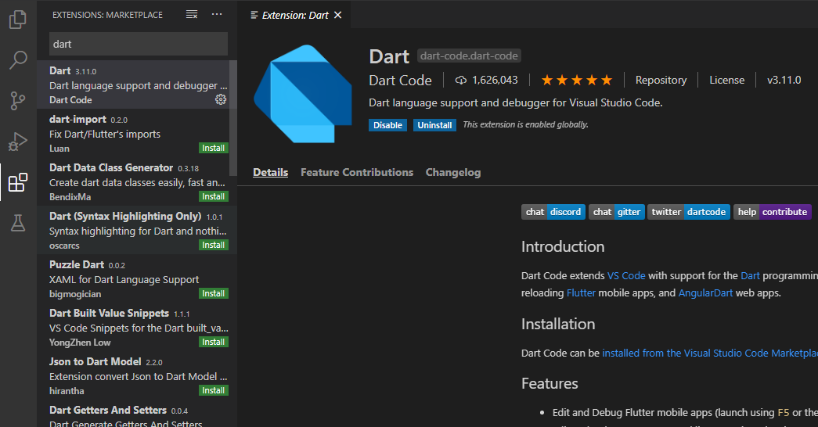Viewport: 818px width, 427px height.
Task: Open the AngularDart link
Action: tap(705, 292)
